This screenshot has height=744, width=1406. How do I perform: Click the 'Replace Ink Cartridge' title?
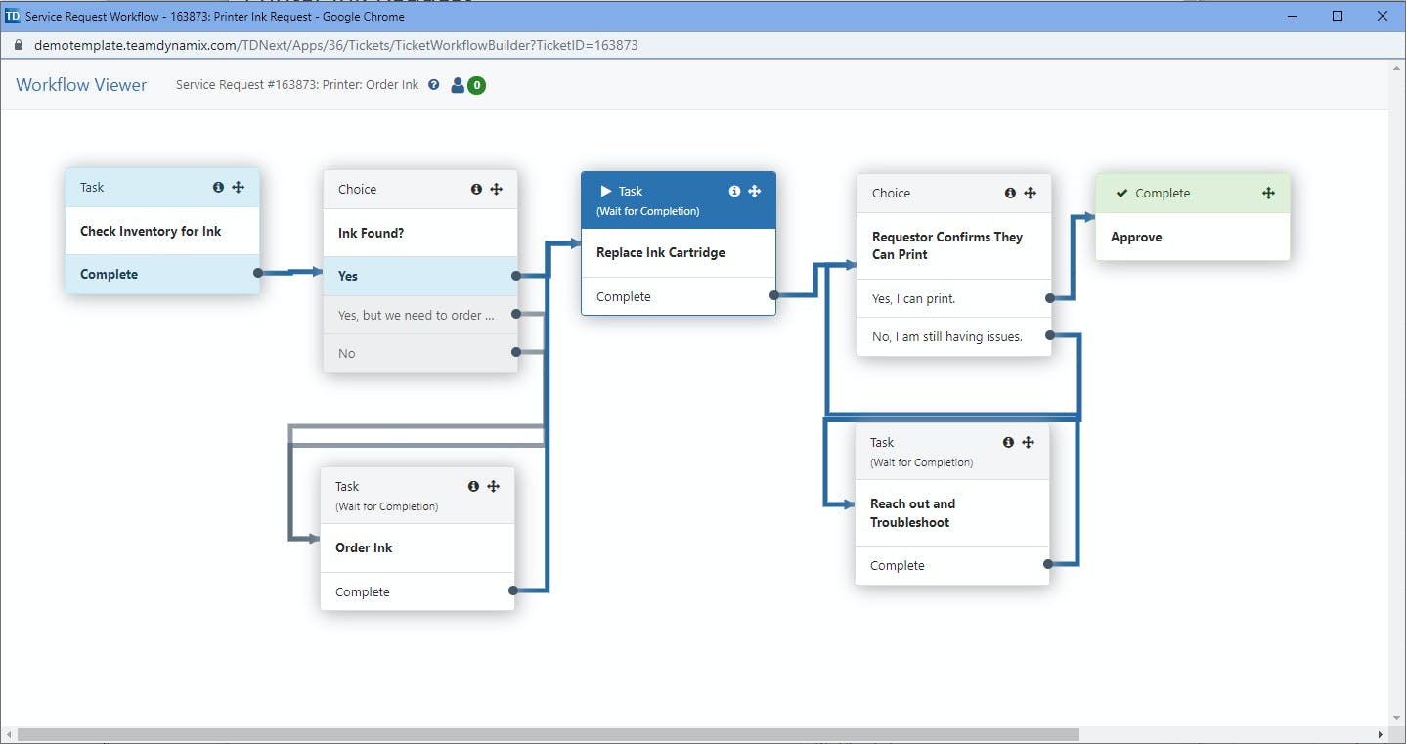pos(661,252)
